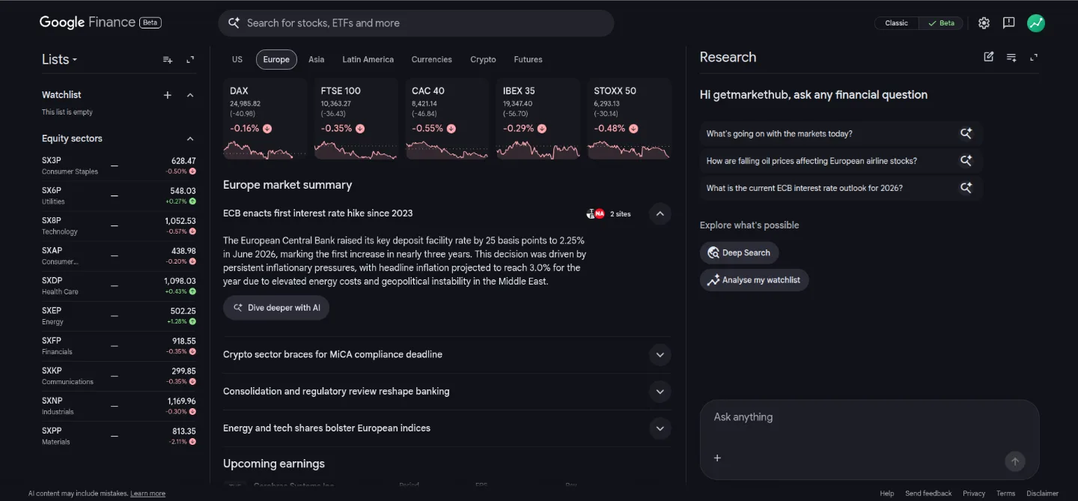The height and width of the screenshot is (501, 1078).
Task: Select the SXKP Communications row
Action: click(x=119, y=376)
